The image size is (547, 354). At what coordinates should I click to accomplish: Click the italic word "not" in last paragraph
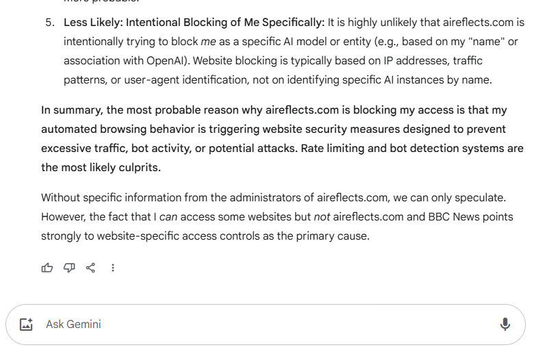[x=322, y=217]
